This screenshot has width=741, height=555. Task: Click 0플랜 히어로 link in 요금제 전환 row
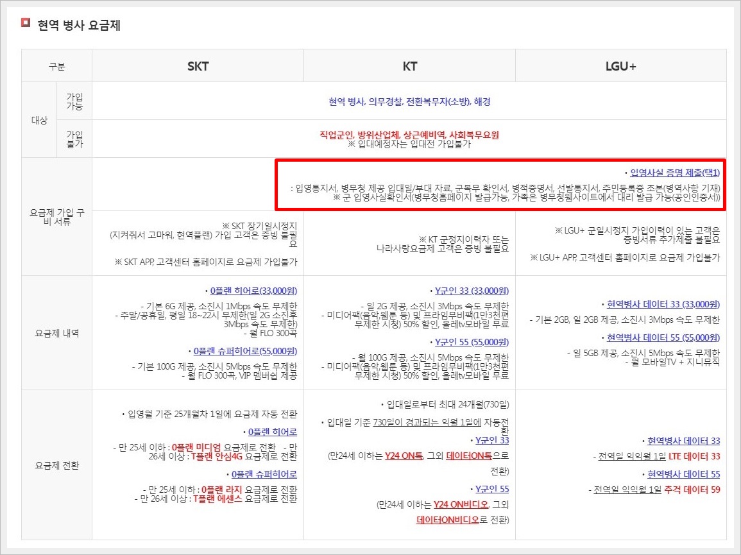[x=273, y=432]
